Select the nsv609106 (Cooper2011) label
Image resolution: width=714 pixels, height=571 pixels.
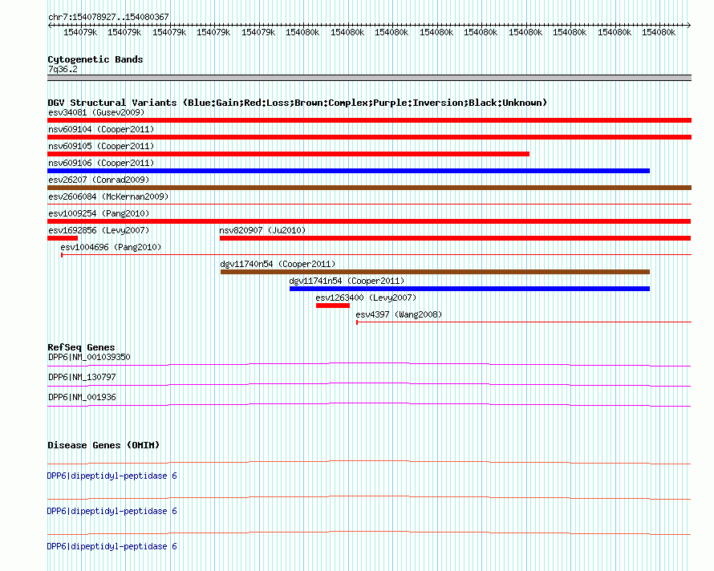(101, 163)
